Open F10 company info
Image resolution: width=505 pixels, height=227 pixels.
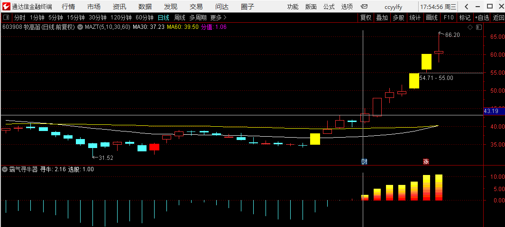pos(448,17)
